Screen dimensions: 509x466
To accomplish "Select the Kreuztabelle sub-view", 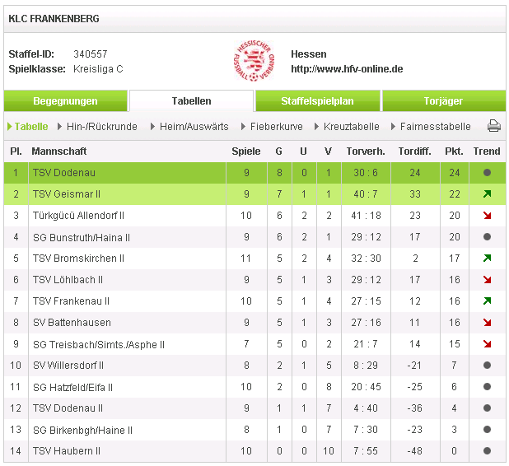I will pyautogui.click(x=351, y=127).
